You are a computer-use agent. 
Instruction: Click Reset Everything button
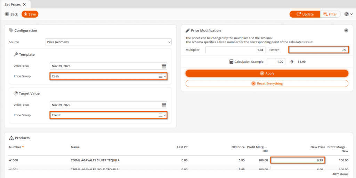click(x=267, y=83)
